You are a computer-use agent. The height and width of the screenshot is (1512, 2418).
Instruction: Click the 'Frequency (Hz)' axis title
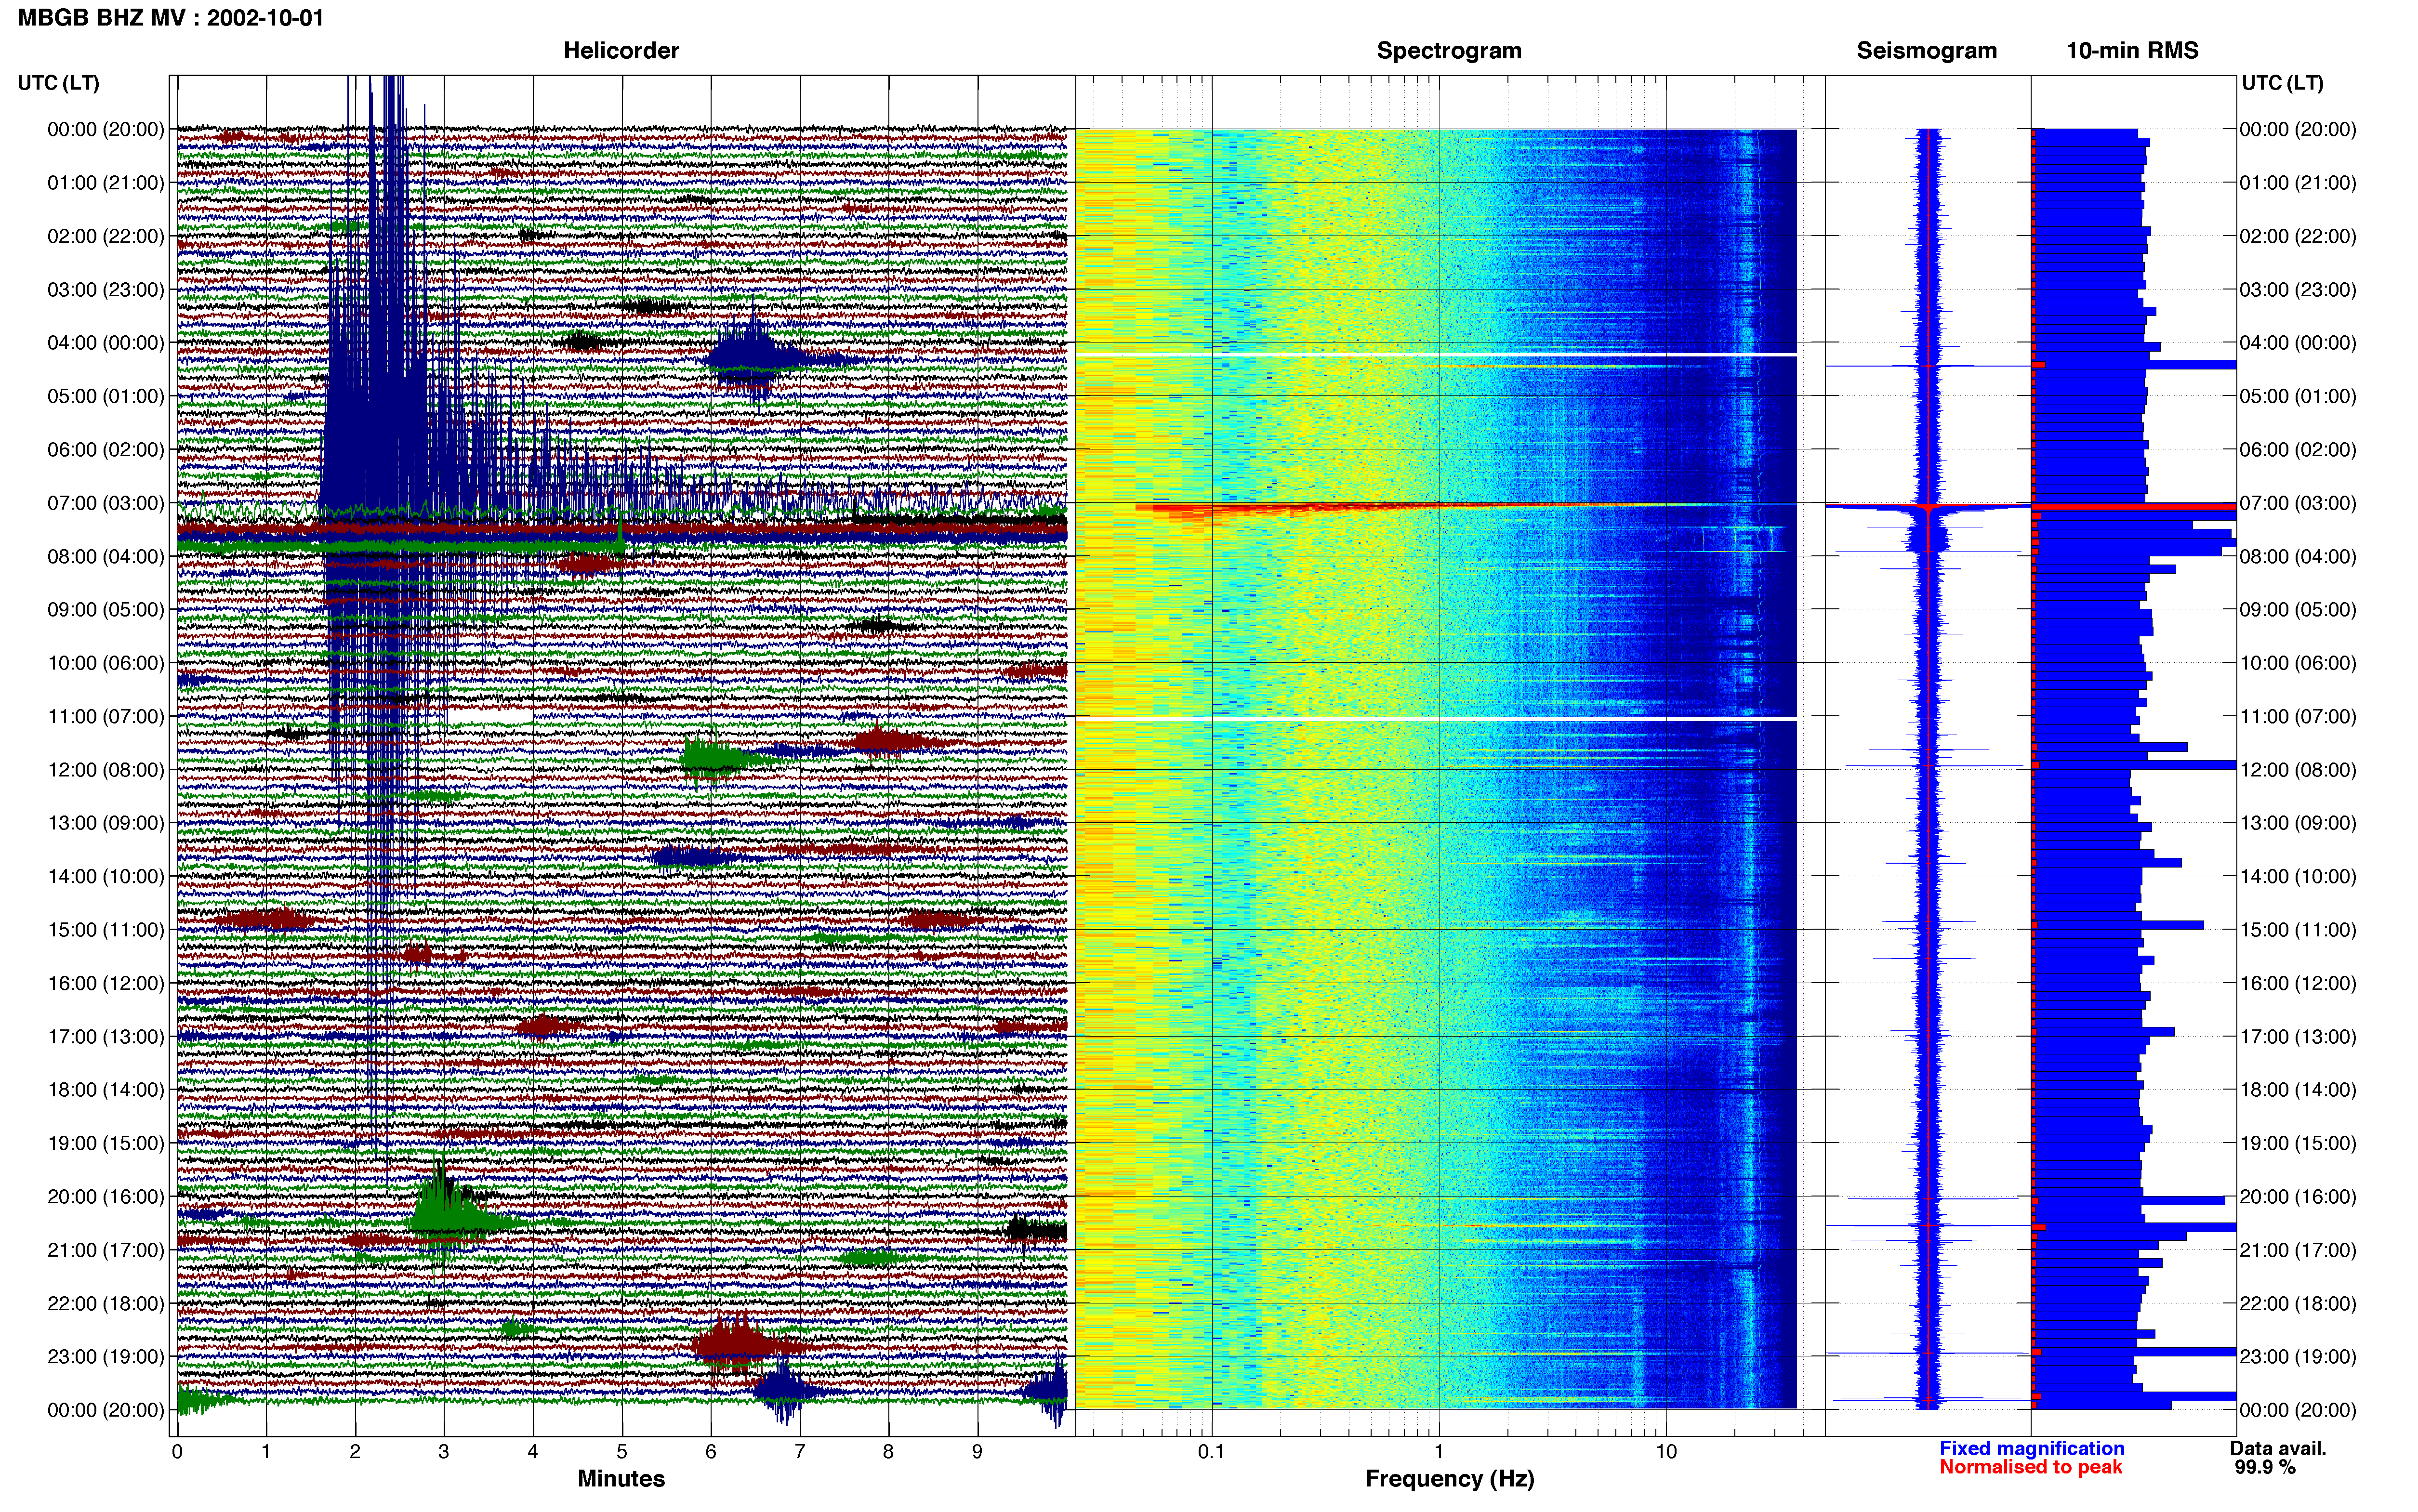[x=1449, y=1478]
